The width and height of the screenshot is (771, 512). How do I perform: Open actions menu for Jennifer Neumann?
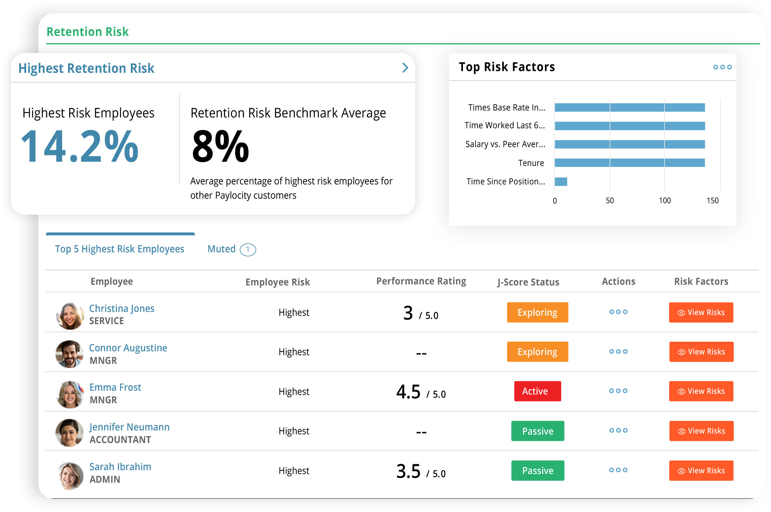click(x=618, y=431)
